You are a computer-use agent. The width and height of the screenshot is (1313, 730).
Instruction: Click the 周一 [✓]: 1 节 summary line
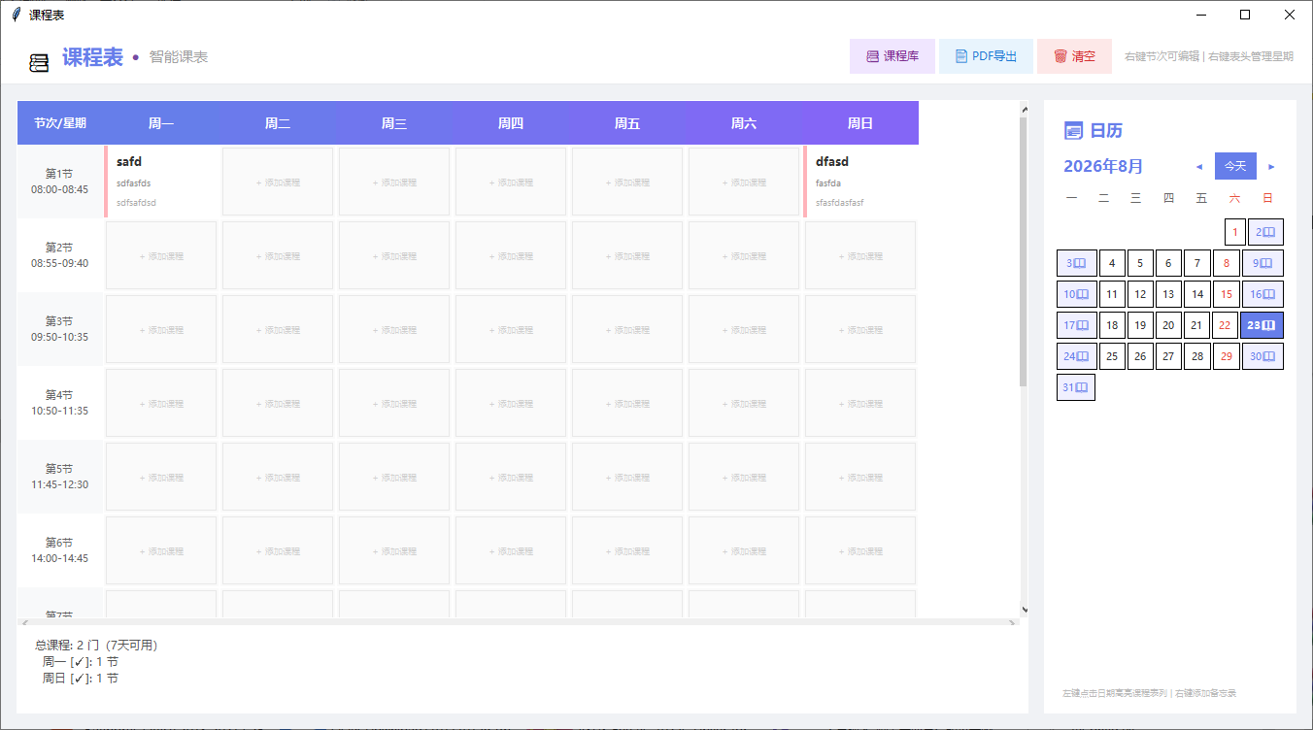(81, 662)
